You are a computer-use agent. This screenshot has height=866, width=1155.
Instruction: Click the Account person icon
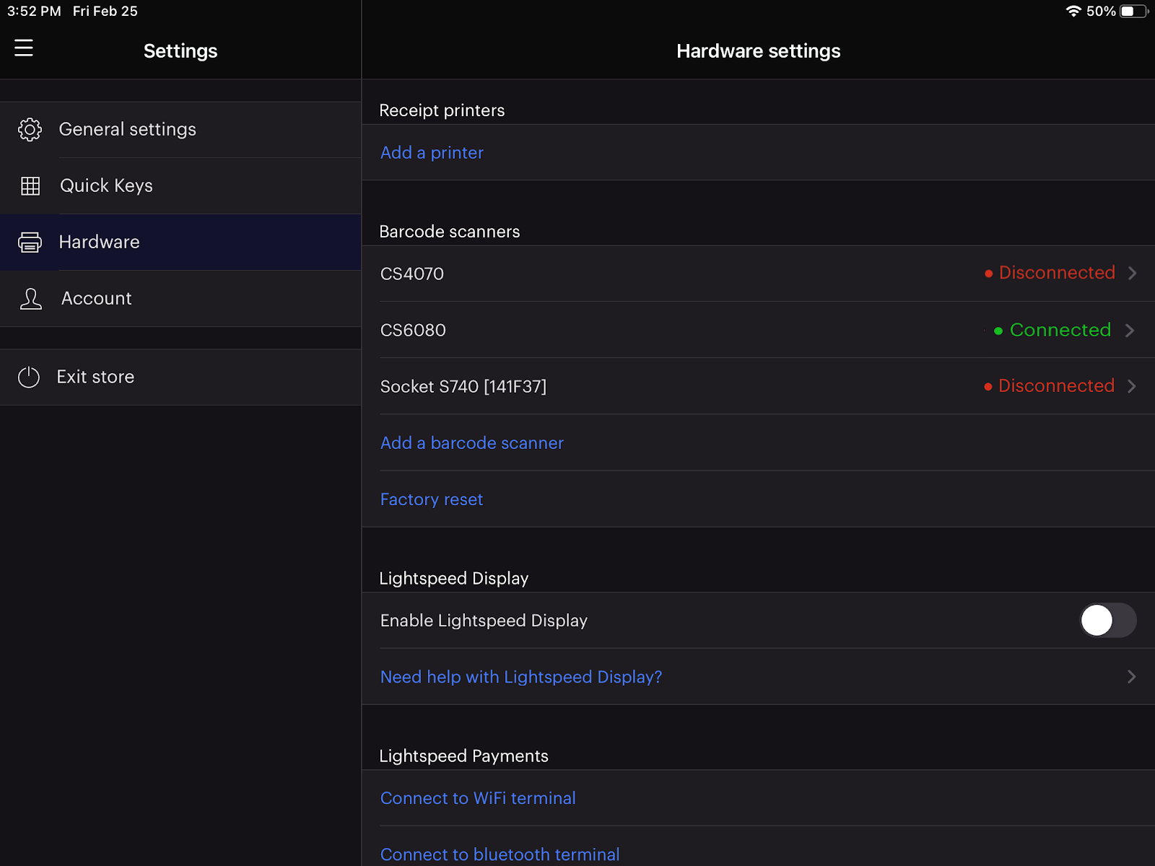30,299
